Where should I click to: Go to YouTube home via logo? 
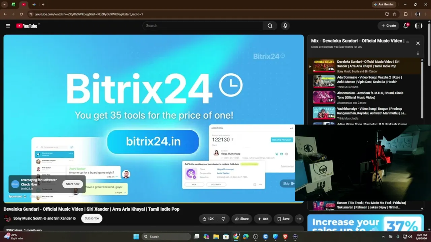27,26
